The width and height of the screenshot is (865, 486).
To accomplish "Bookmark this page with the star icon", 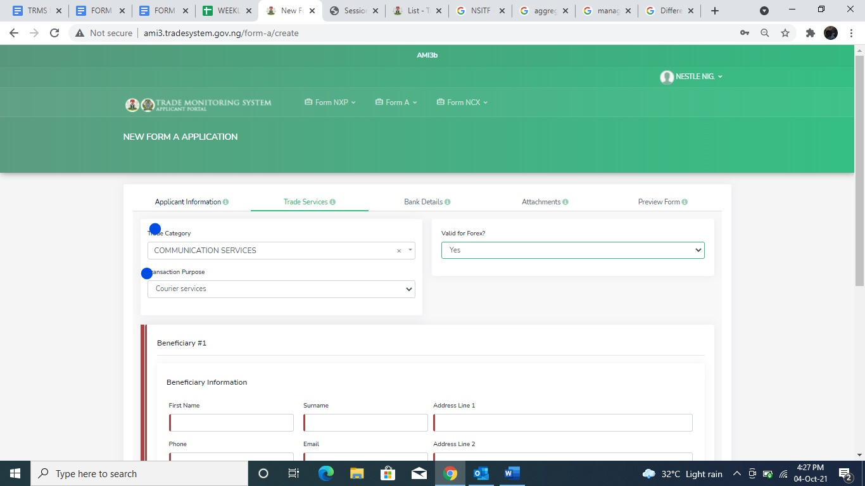I will (785, 33).
